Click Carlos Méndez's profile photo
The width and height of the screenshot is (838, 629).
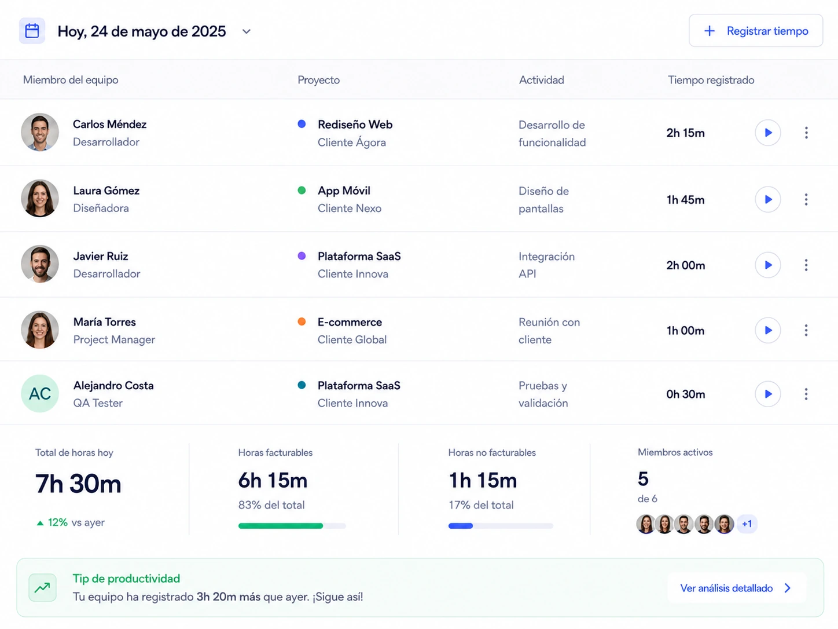click(x=40, y=132)
